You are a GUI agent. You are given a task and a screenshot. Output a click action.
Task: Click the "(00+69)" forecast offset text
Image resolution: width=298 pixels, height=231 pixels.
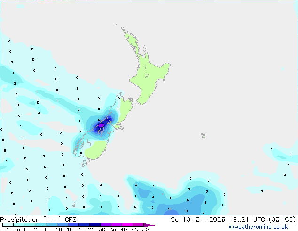[282, 220]
